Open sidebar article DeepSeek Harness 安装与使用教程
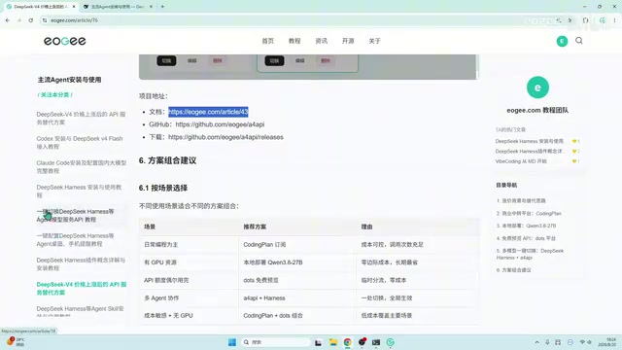The image size is (622, 350). pos(80,191)
